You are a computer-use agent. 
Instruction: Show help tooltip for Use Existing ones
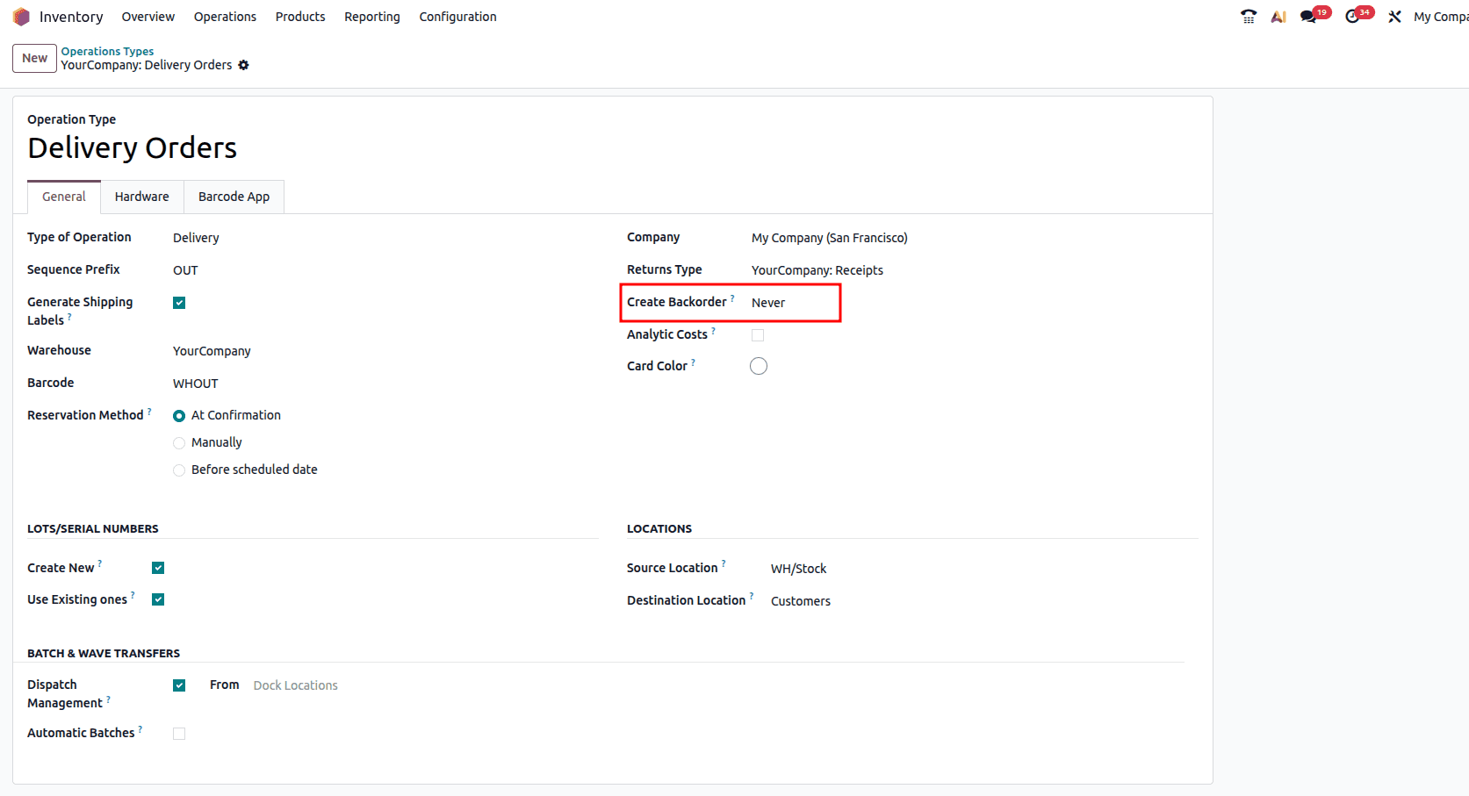pyautogui.click(x=133, y=596)
